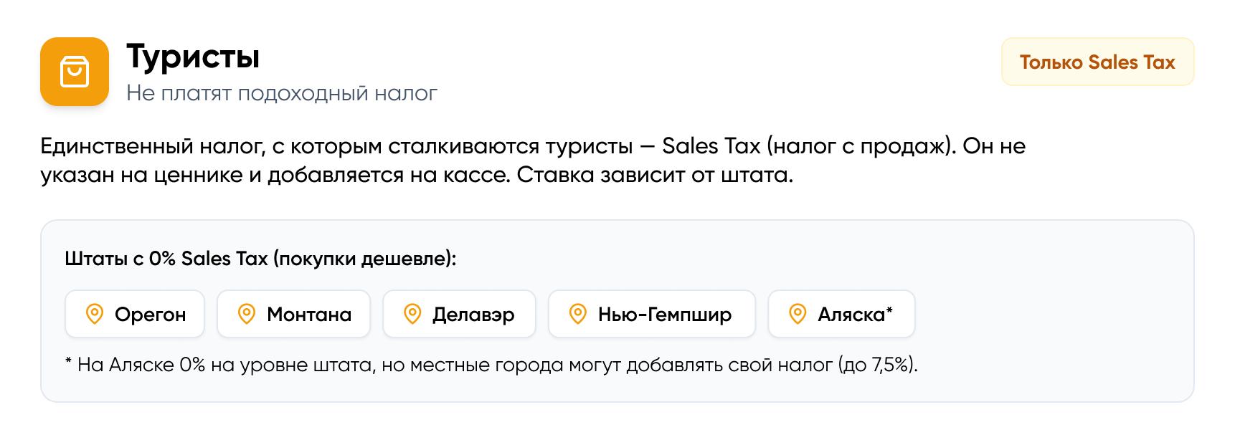Viewport: 1235px width, 440px height.
Task: Click the location pin icon beside Монтана
Action: pos(247,314)
